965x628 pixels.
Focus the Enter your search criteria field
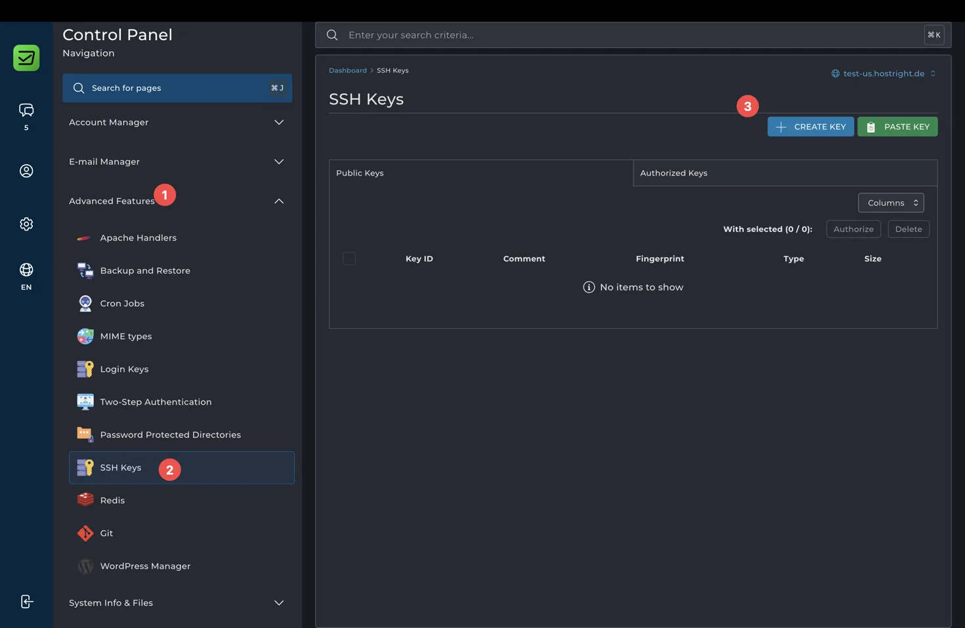coord(633,35)
